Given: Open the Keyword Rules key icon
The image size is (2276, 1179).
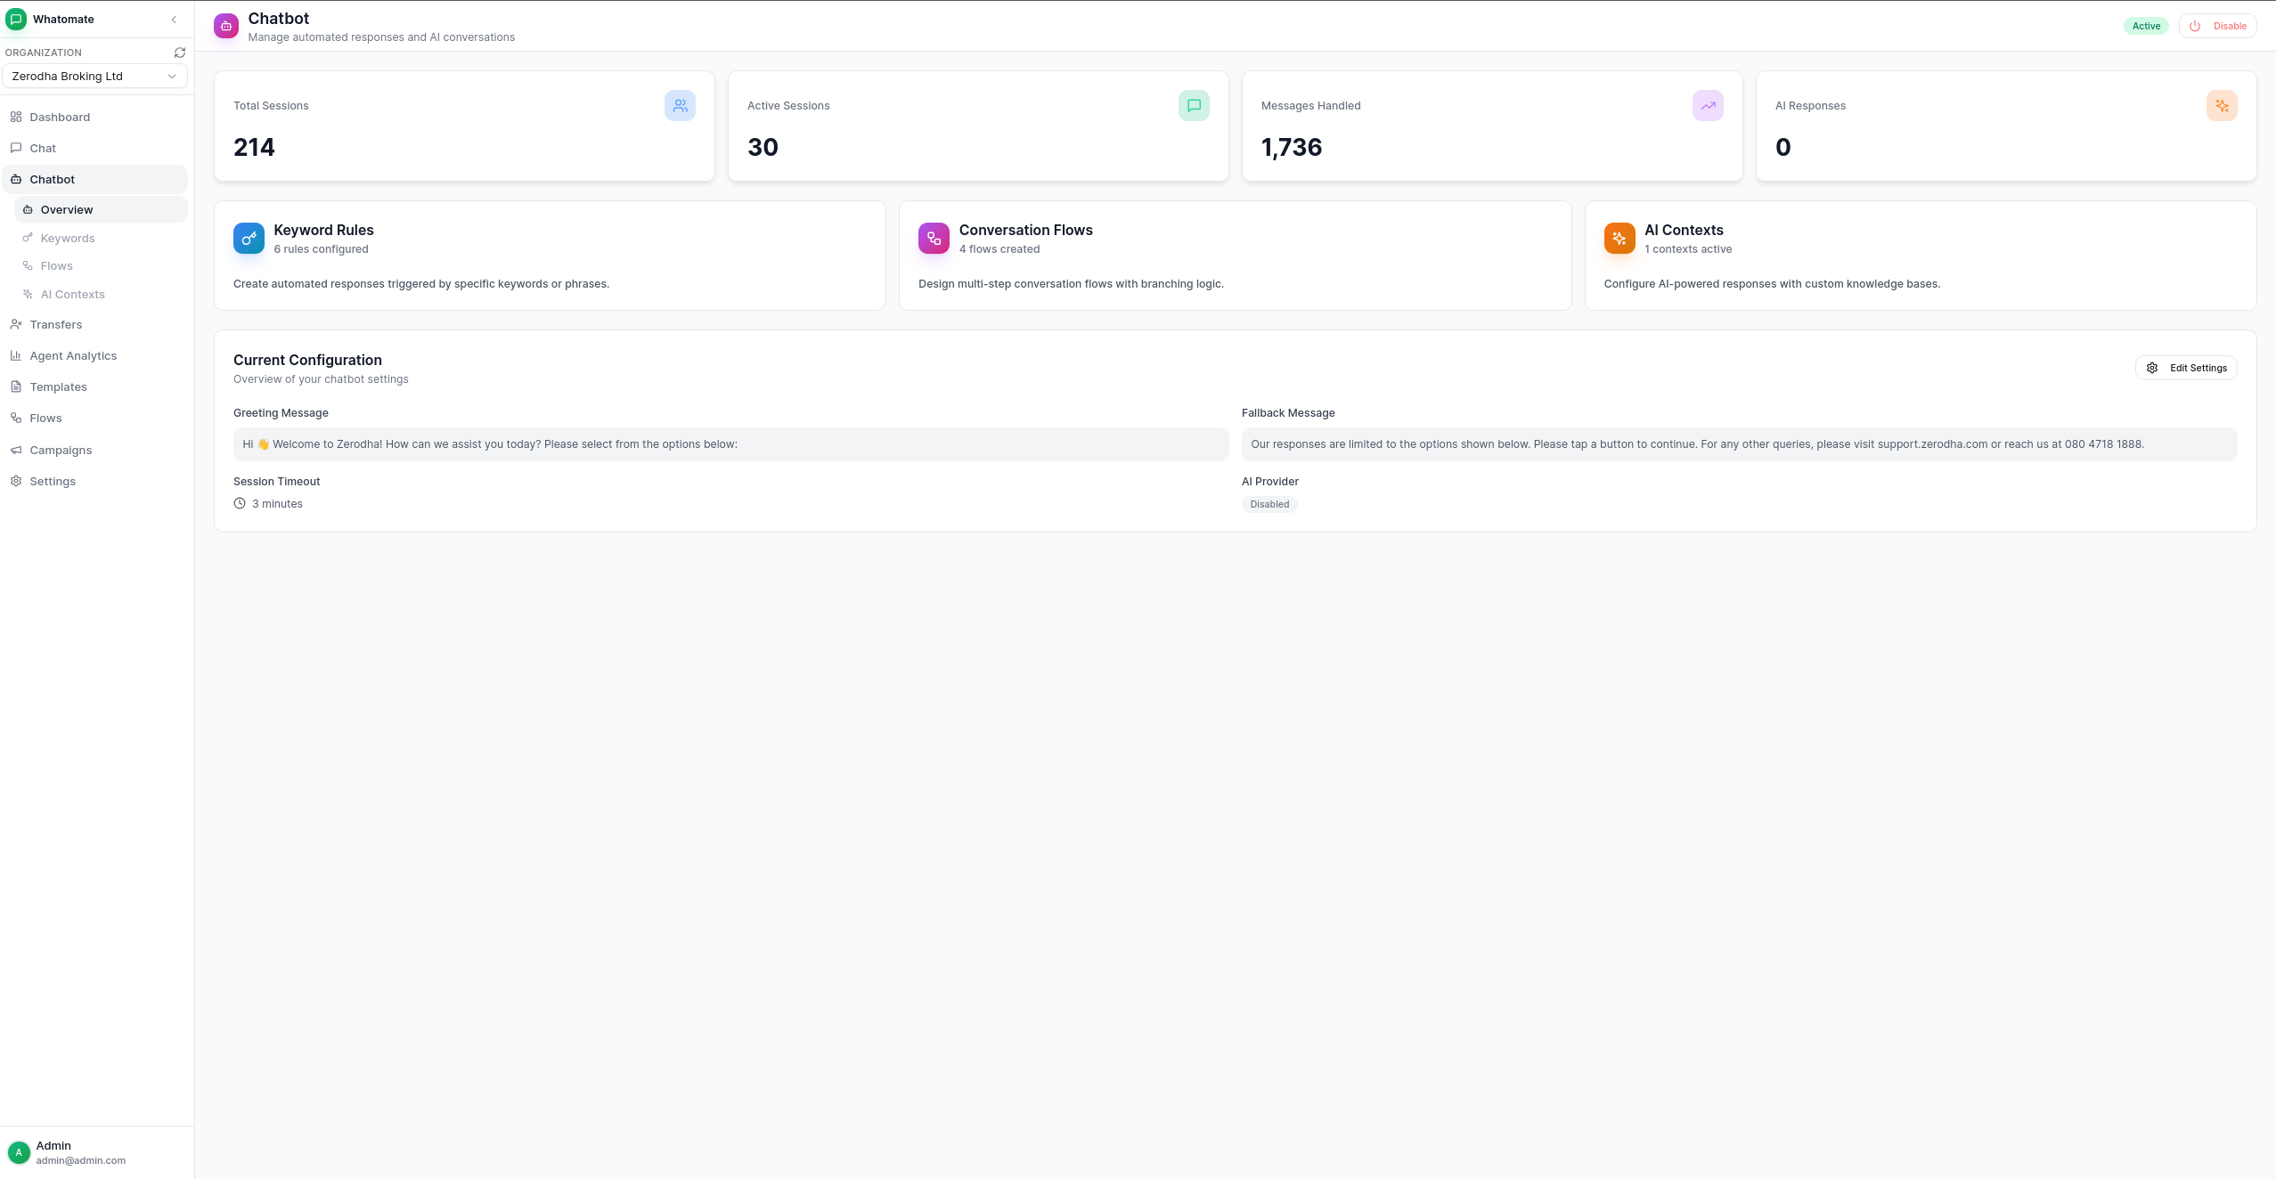Looking at the screenshot, I should [x=249, y=238].
